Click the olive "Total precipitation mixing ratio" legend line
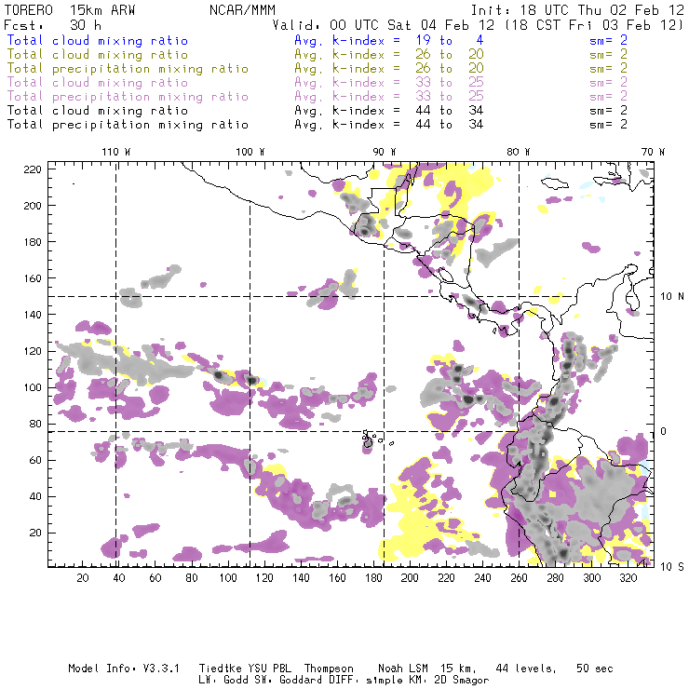The height and width of the screenshot is (689, 689). click(x=128, y=69)
